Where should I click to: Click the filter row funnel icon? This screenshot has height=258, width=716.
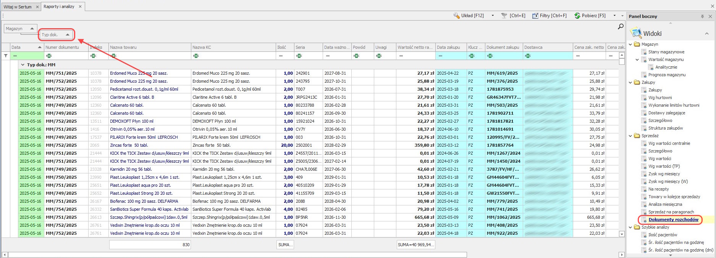click(6, 56)
